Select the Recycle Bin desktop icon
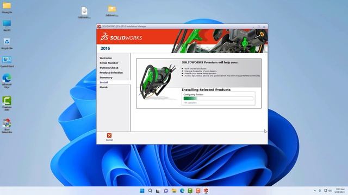348x195 pixels. point(7,43)
